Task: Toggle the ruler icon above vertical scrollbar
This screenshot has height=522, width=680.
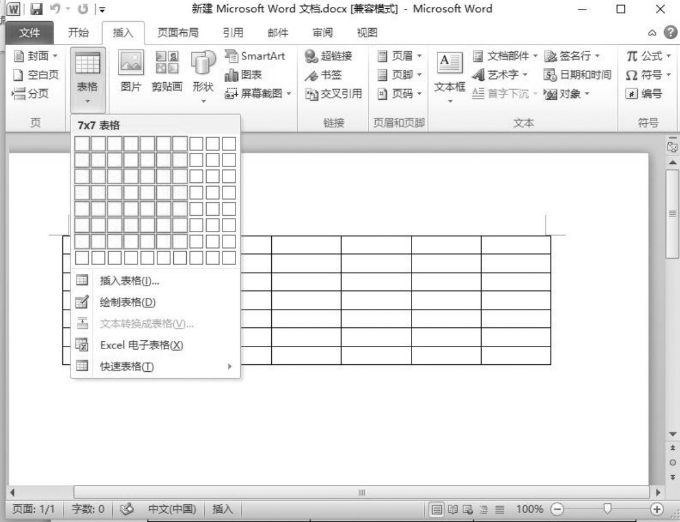Action: coord(672,147)
